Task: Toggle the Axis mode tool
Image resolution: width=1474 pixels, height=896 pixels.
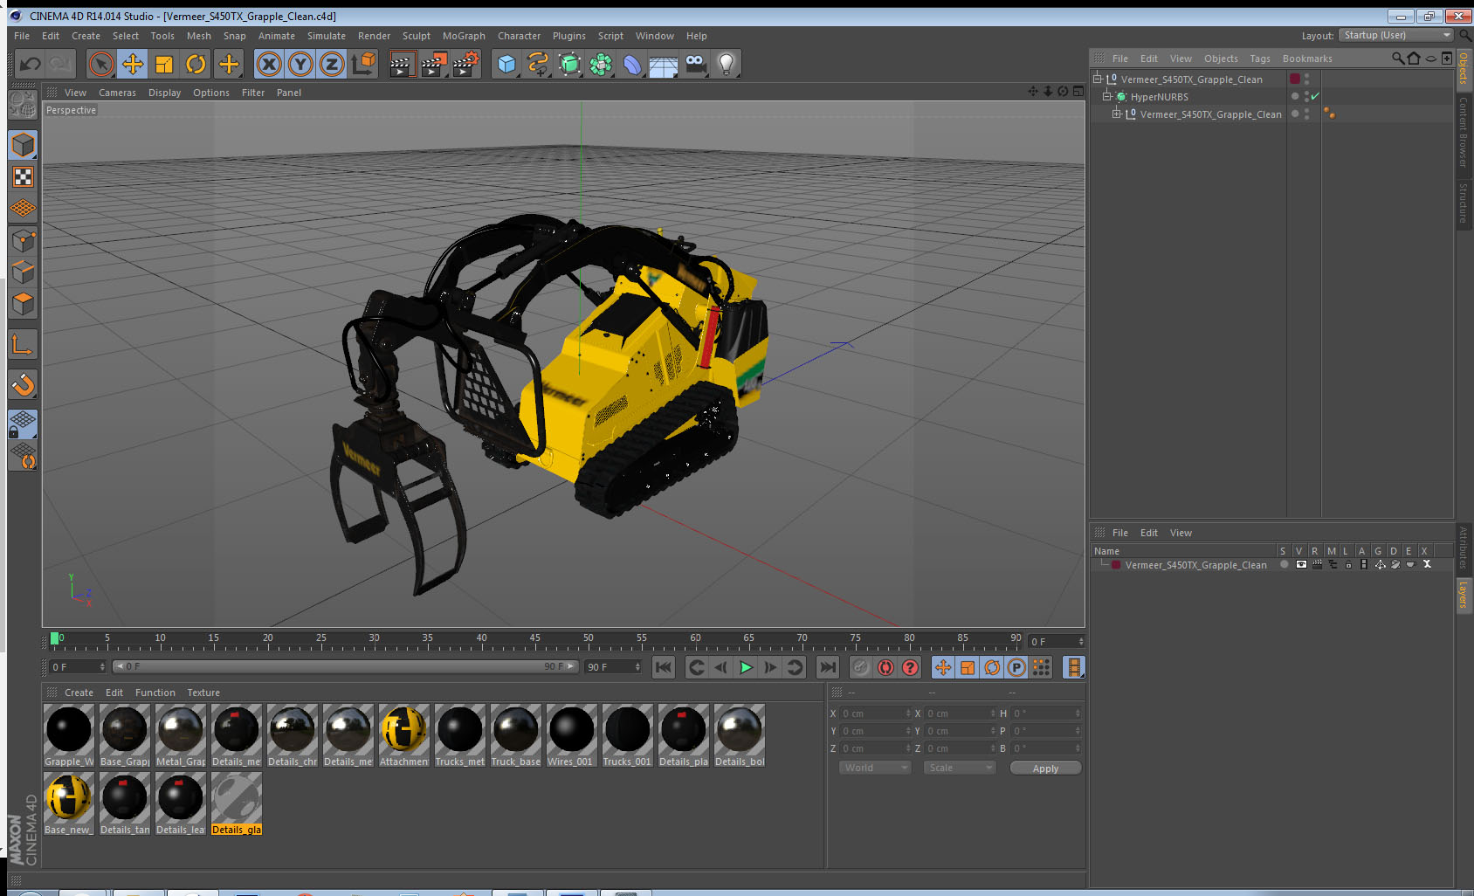Action: pyautogui.click(x=23, y=345)
